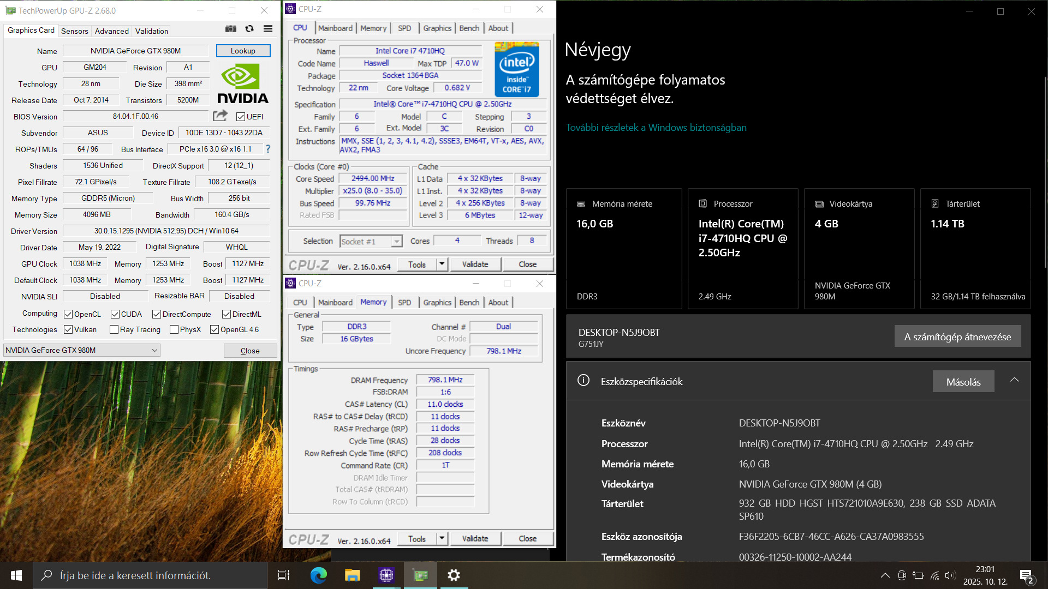Toggle the PhysX checkbox
The image size is (1048, 589).
click(174, 329)
